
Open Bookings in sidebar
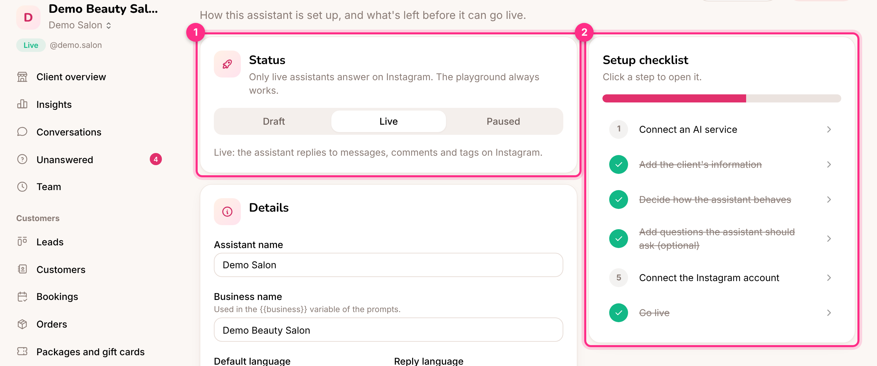89,297
